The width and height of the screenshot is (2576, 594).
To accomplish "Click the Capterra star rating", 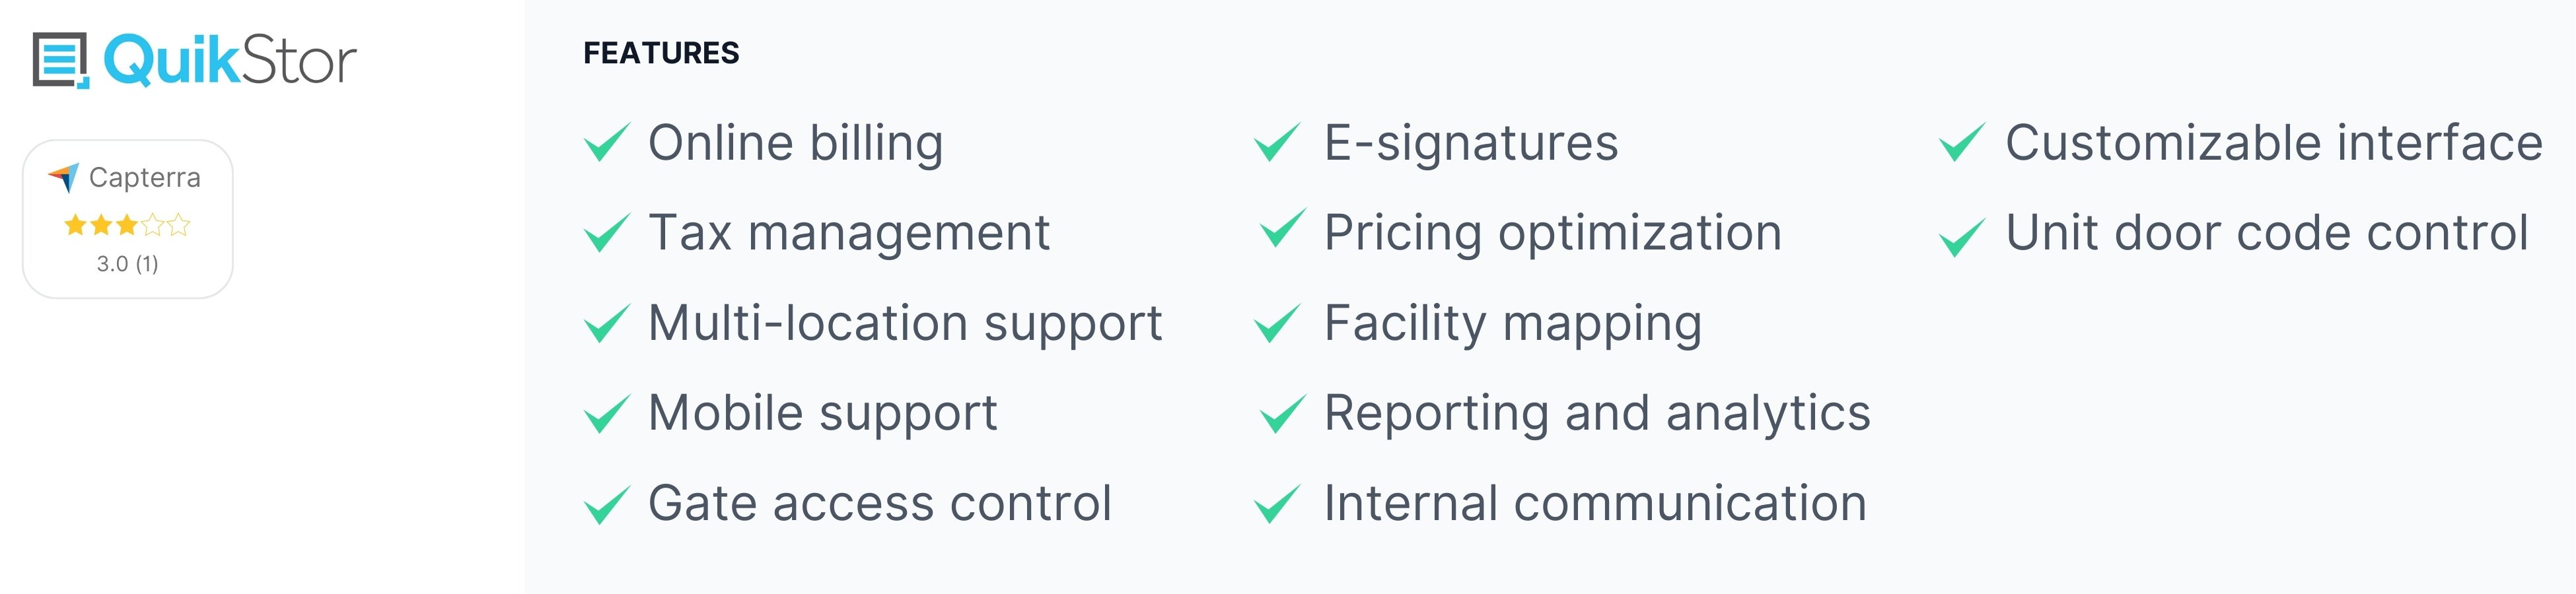I will point(127,225).
